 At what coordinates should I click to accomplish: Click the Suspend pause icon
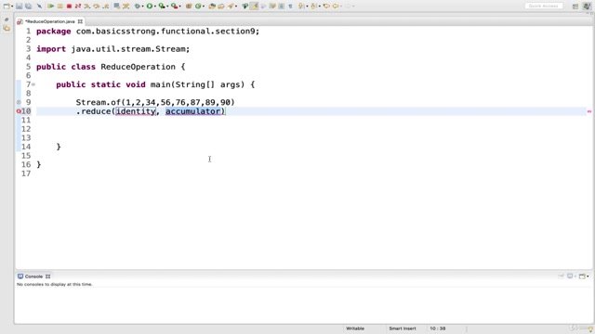point(59,6)
